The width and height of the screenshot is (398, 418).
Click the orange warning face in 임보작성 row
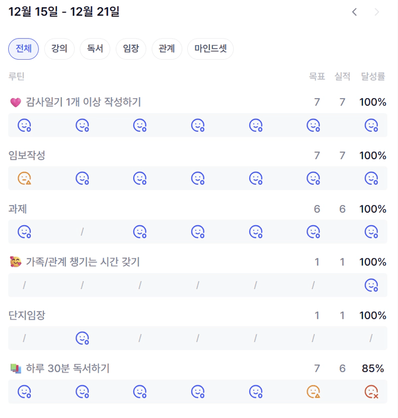[x=25, y=178]
